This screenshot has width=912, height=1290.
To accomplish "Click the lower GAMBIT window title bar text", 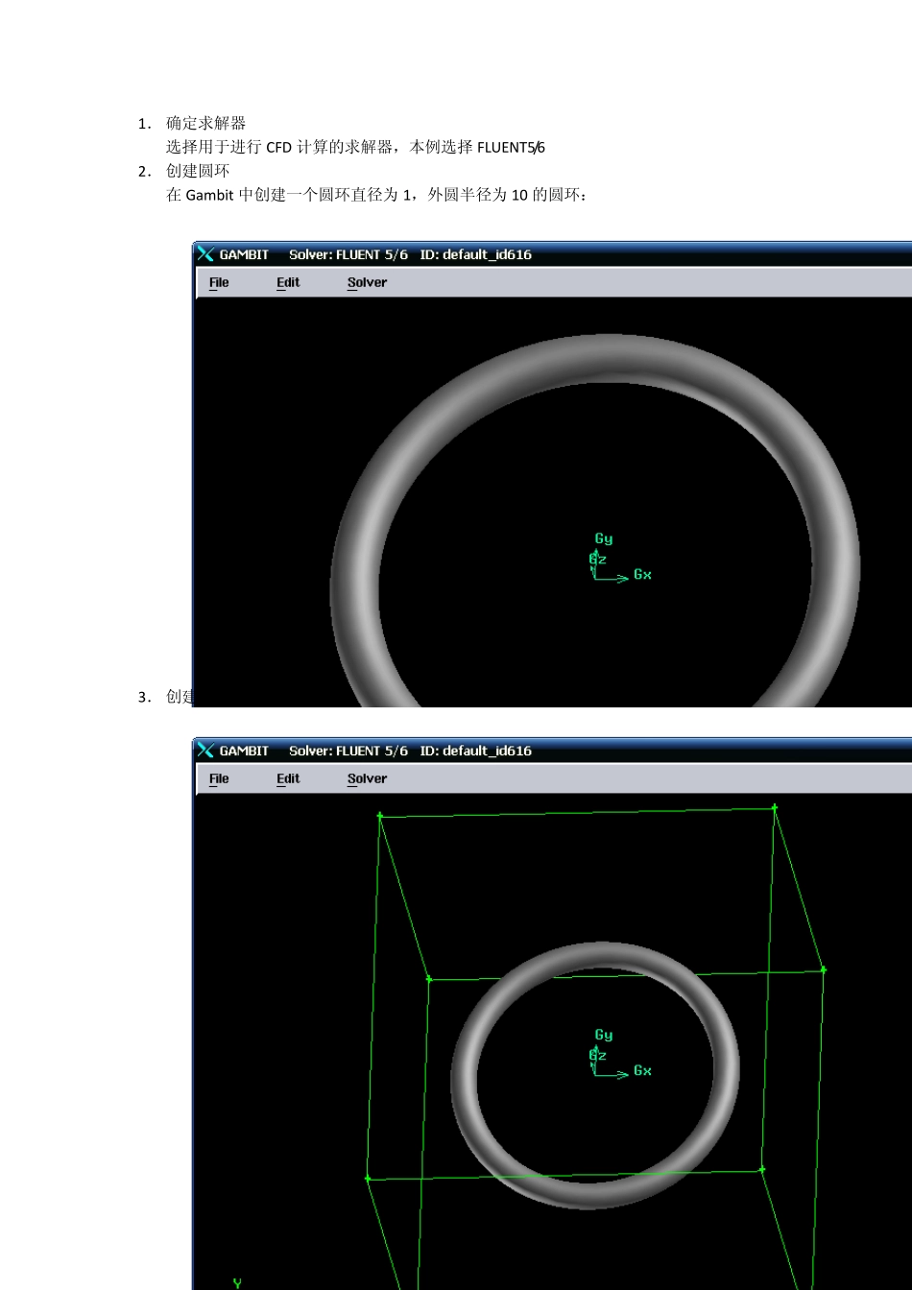I will (x=374, y=751).
